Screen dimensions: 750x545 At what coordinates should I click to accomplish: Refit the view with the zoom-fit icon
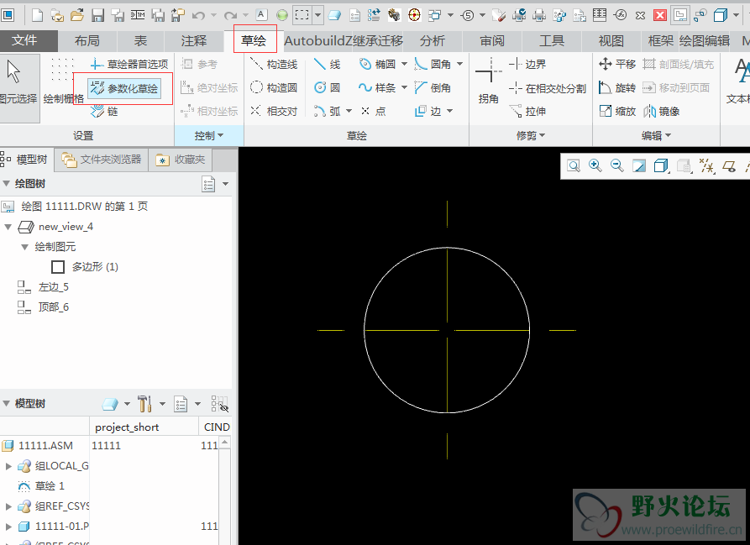573,166
